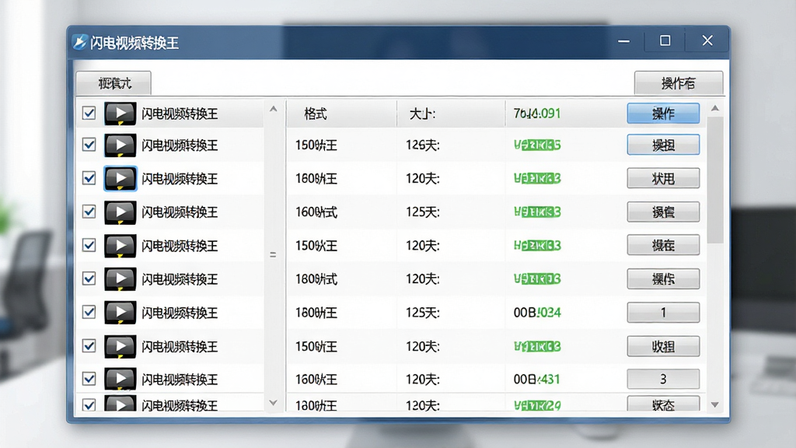Click the video thumbnail icon in the first row
Viewport: 796px width, 448px height.
click(x=120, y=114)
